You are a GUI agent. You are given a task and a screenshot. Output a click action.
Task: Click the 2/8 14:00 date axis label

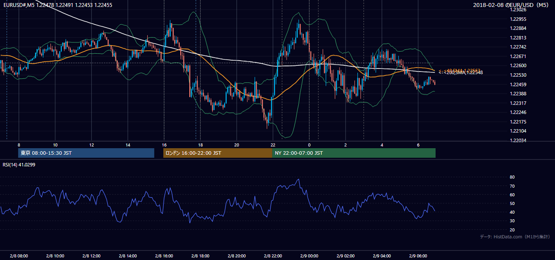tap(128, 256)
